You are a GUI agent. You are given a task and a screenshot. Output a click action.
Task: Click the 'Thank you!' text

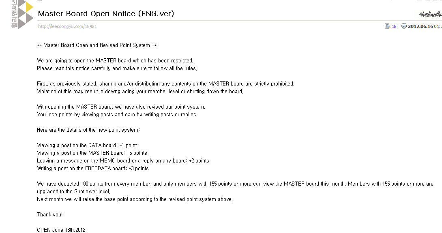pos(49,214)
